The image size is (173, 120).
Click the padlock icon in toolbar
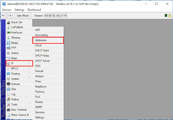170,15
